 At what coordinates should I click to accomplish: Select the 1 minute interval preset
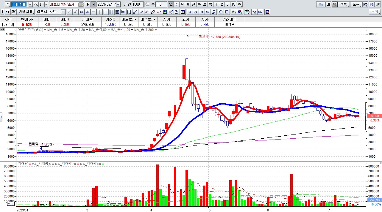click(x=216, y=4)
